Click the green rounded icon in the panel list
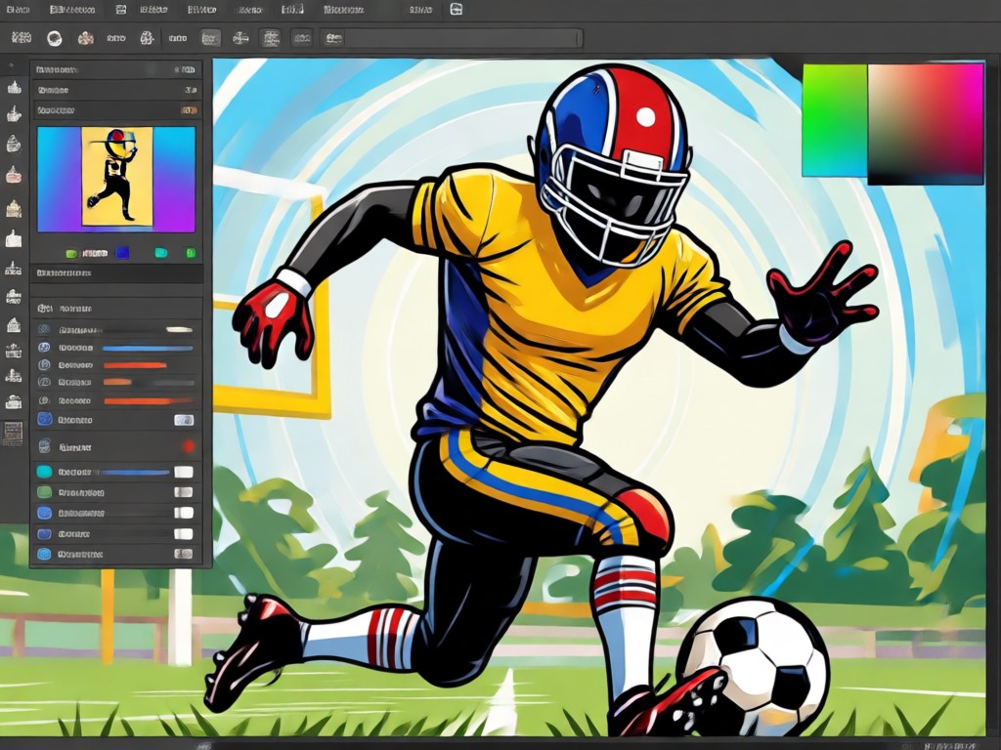This screenshot has width=1001, height=750. [44, 492]
